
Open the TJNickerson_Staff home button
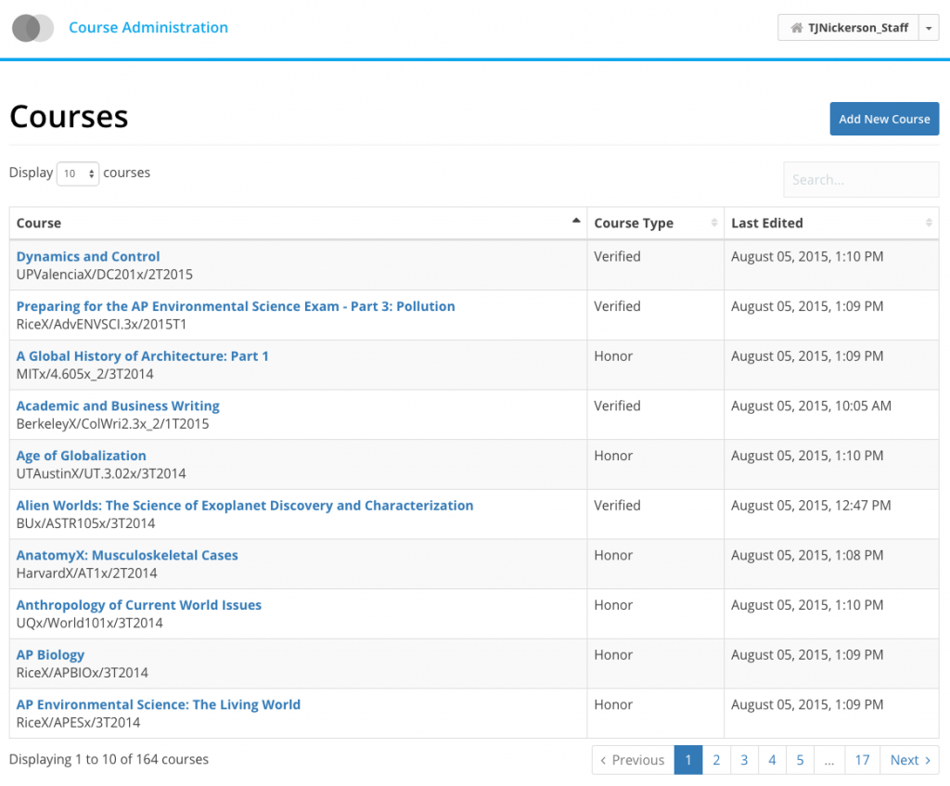click(848, 28)
